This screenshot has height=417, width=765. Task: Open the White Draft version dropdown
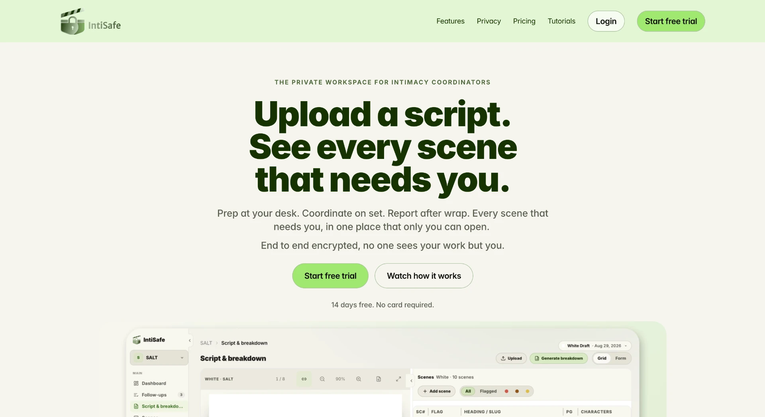[x=595, y=346]
